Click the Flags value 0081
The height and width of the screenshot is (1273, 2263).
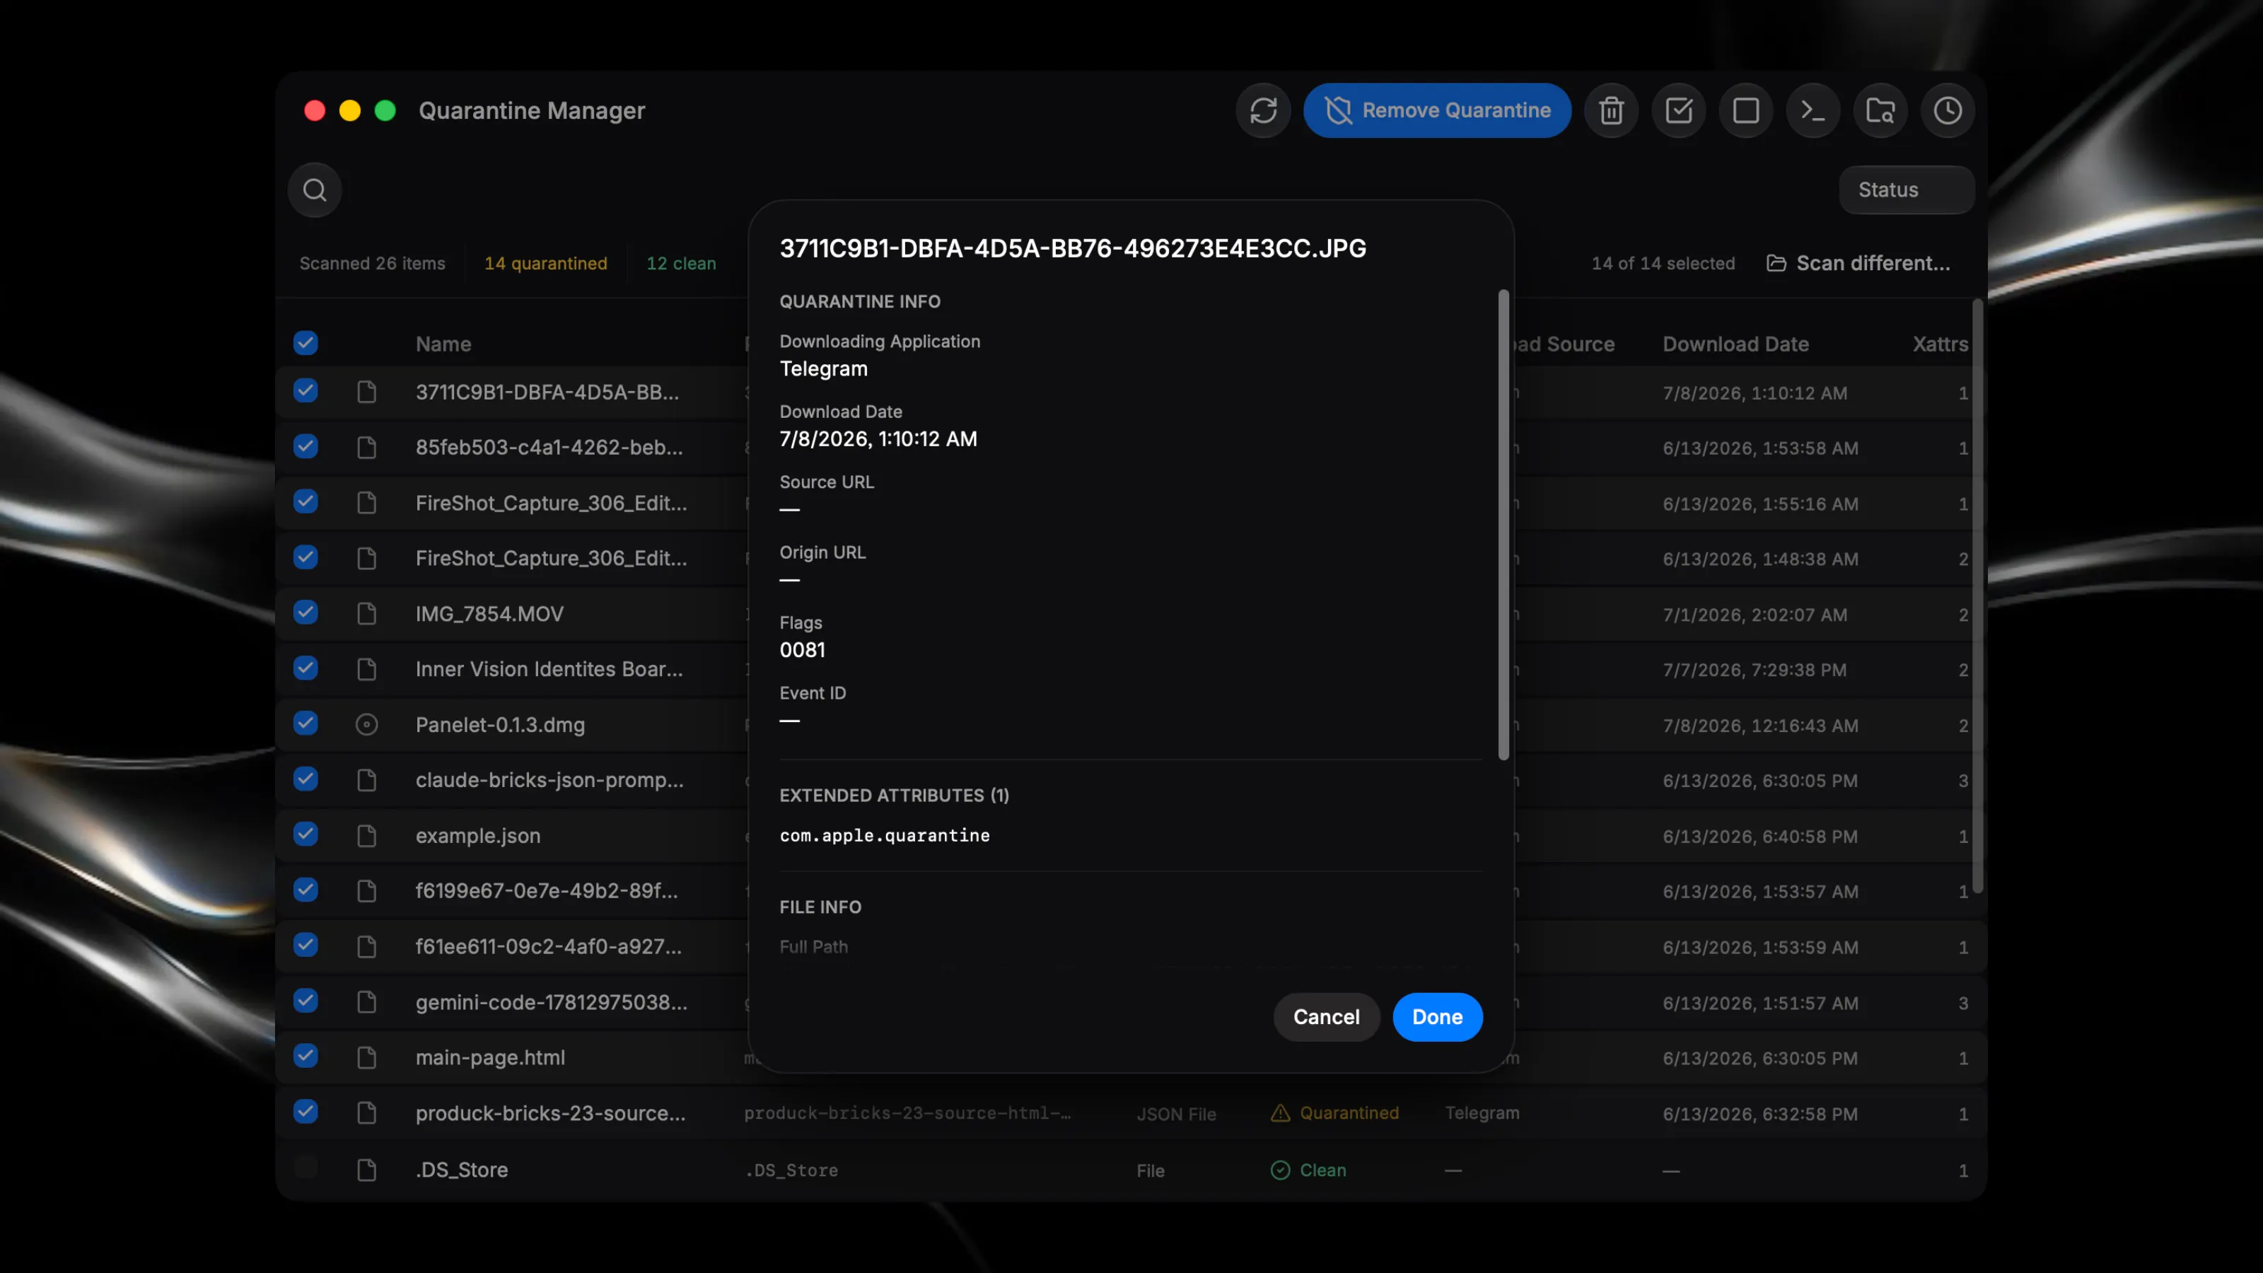[x=802, y=650]
